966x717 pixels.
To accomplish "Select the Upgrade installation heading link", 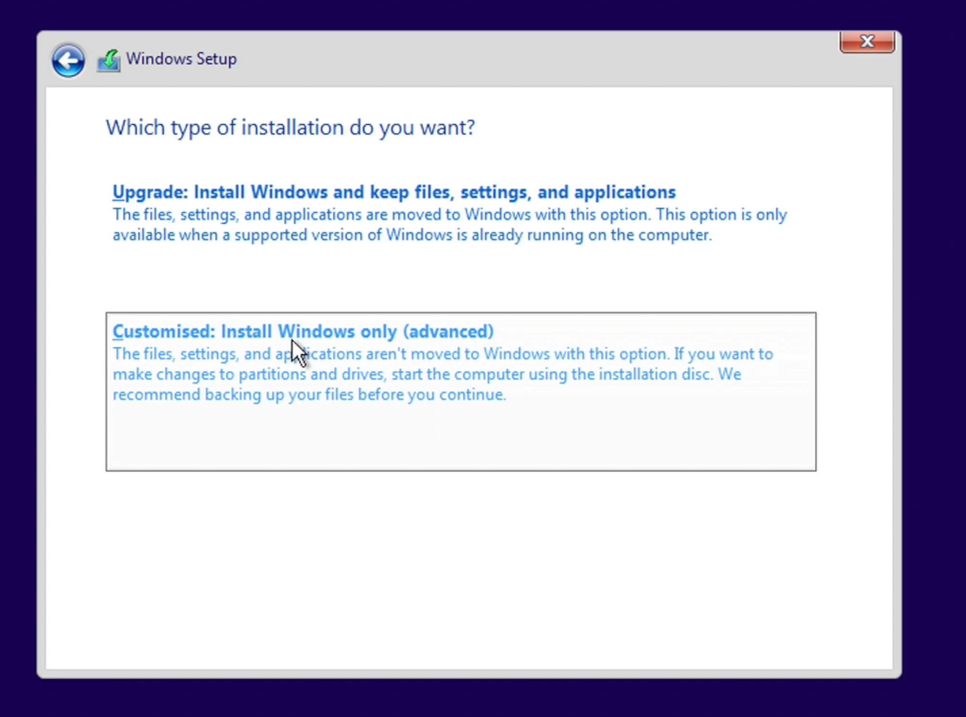I will (x=394, y=192).
